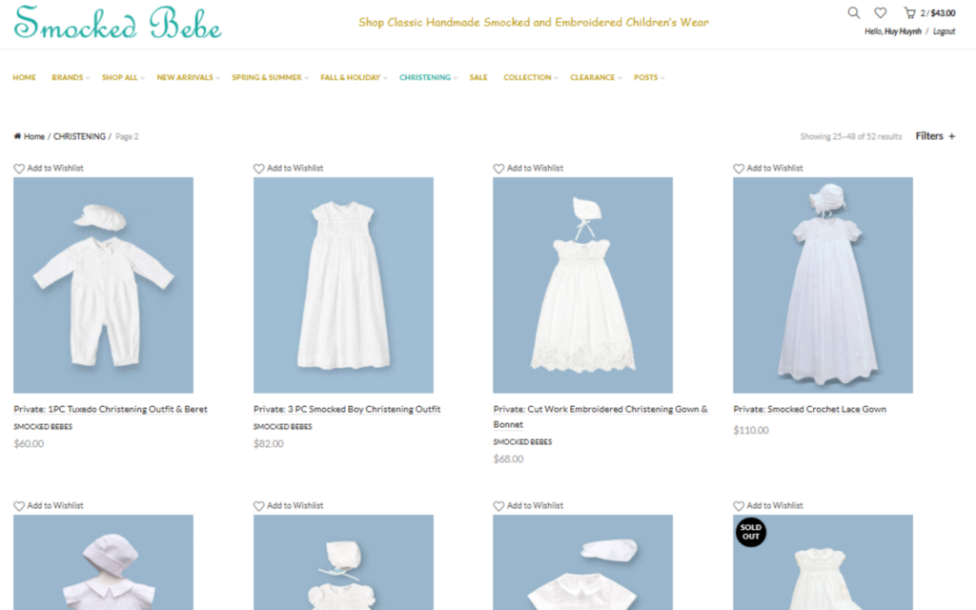976x610 pixels.
Task: Add the Cut Work Embroidered Gown to wishlist
Action: click(528, 168)
